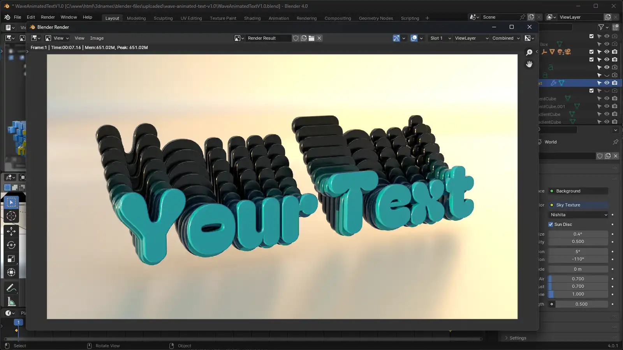Unlink the world datablock X

[616, 156]
